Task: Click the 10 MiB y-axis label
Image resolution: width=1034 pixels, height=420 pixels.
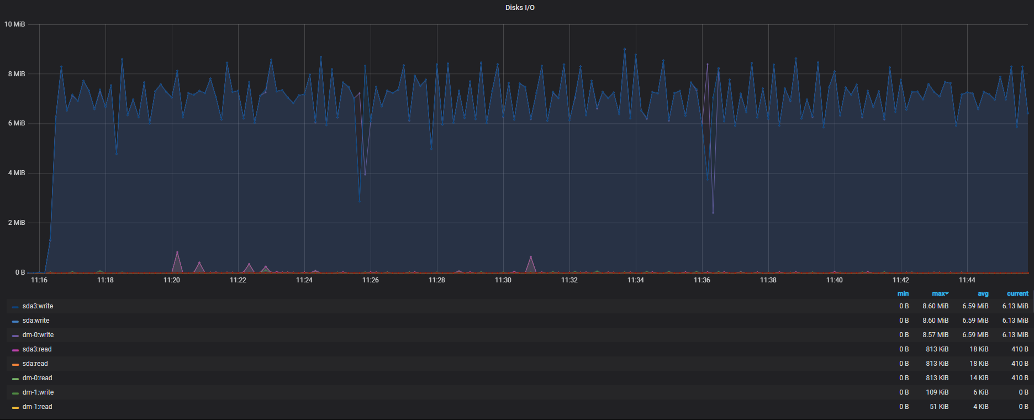Action: (x=14, y=24)
